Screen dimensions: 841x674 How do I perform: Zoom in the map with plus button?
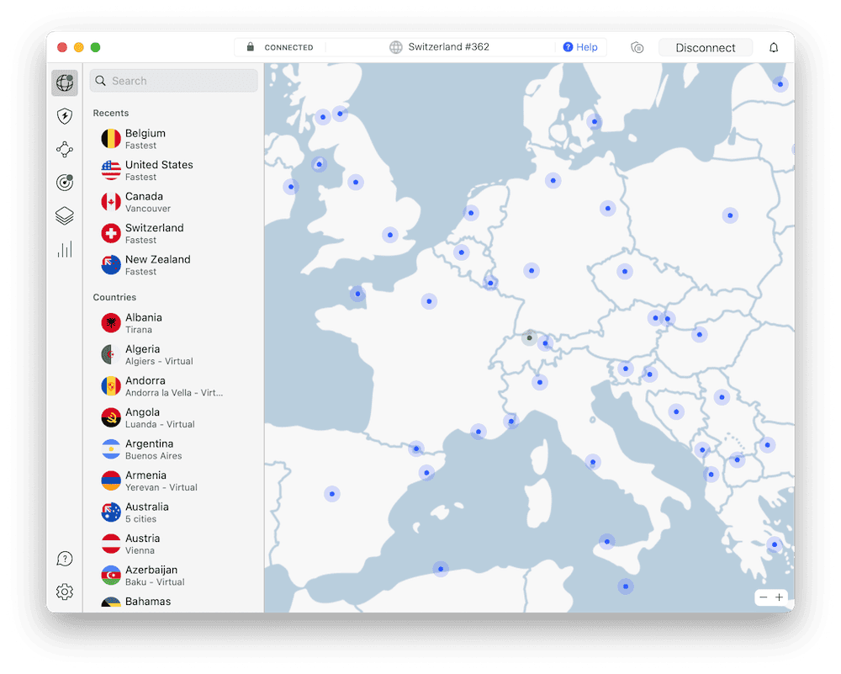click(779, 597)
